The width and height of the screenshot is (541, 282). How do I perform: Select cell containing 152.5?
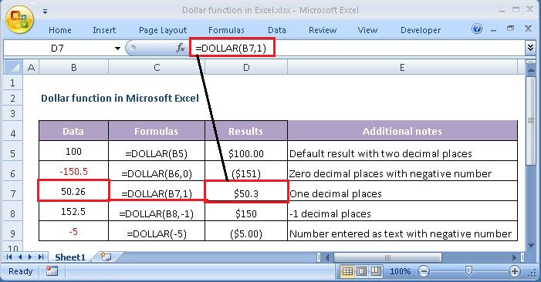coord(73,211)
